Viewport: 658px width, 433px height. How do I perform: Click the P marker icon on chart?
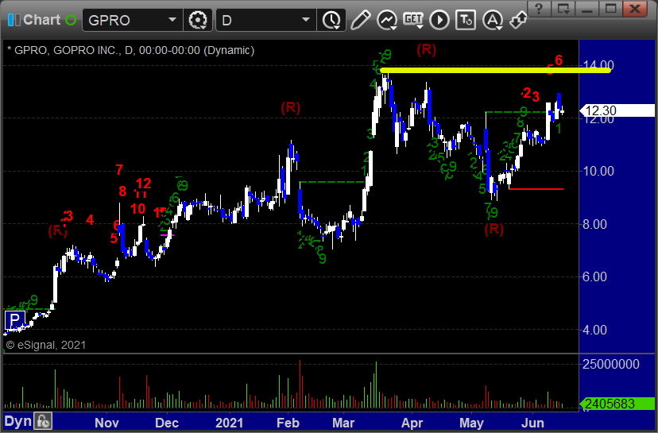[14, 320]
